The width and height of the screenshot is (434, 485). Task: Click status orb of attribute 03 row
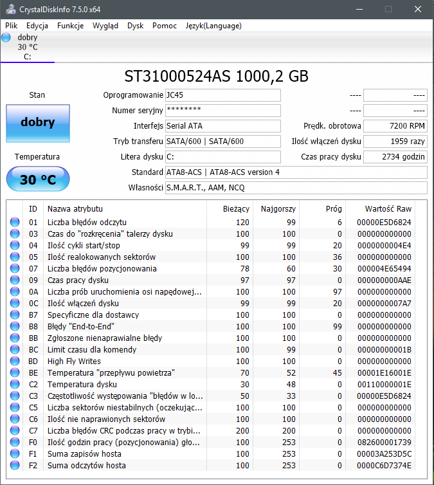click(15, 233)
